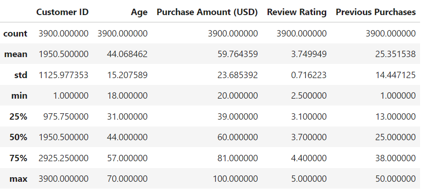421x190 pixels.
Task: Select mean Purchase Amount value 59.764359
Action: [237, 54]
